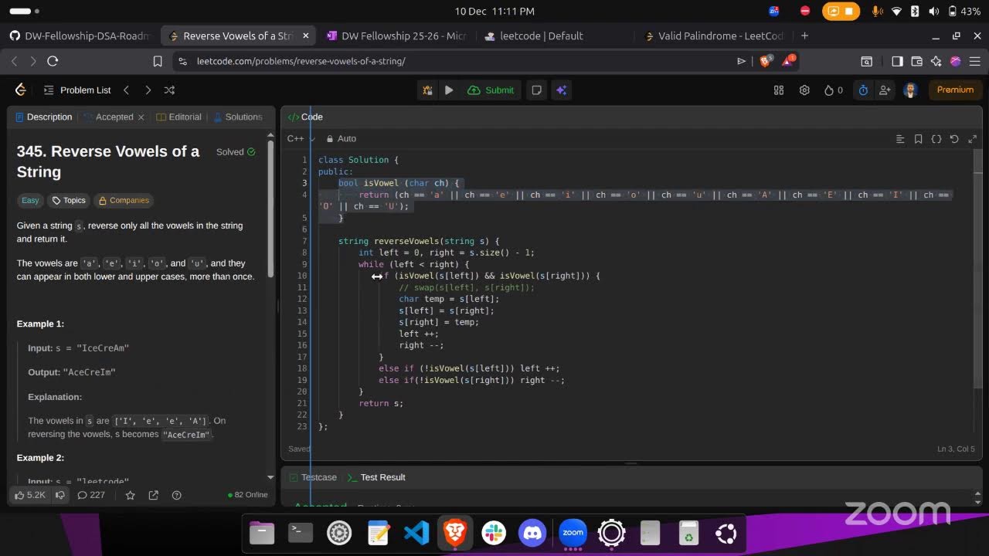Switch to the Test Result tab
The image size is (989, 556).
376,477
